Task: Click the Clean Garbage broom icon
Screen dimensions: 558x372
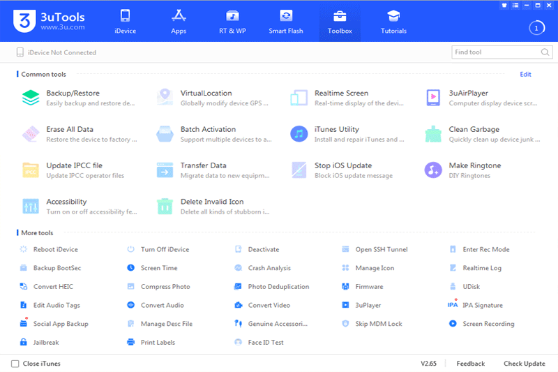Action: 433,134
